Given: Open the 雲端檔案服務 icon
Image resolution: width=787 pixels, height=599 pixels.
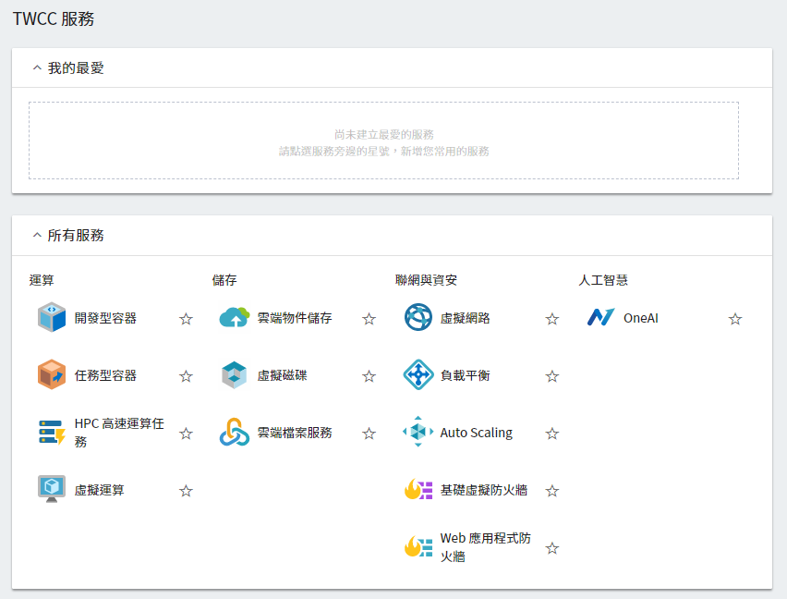Looking at the screenshot, I should (x=234, y=432).
